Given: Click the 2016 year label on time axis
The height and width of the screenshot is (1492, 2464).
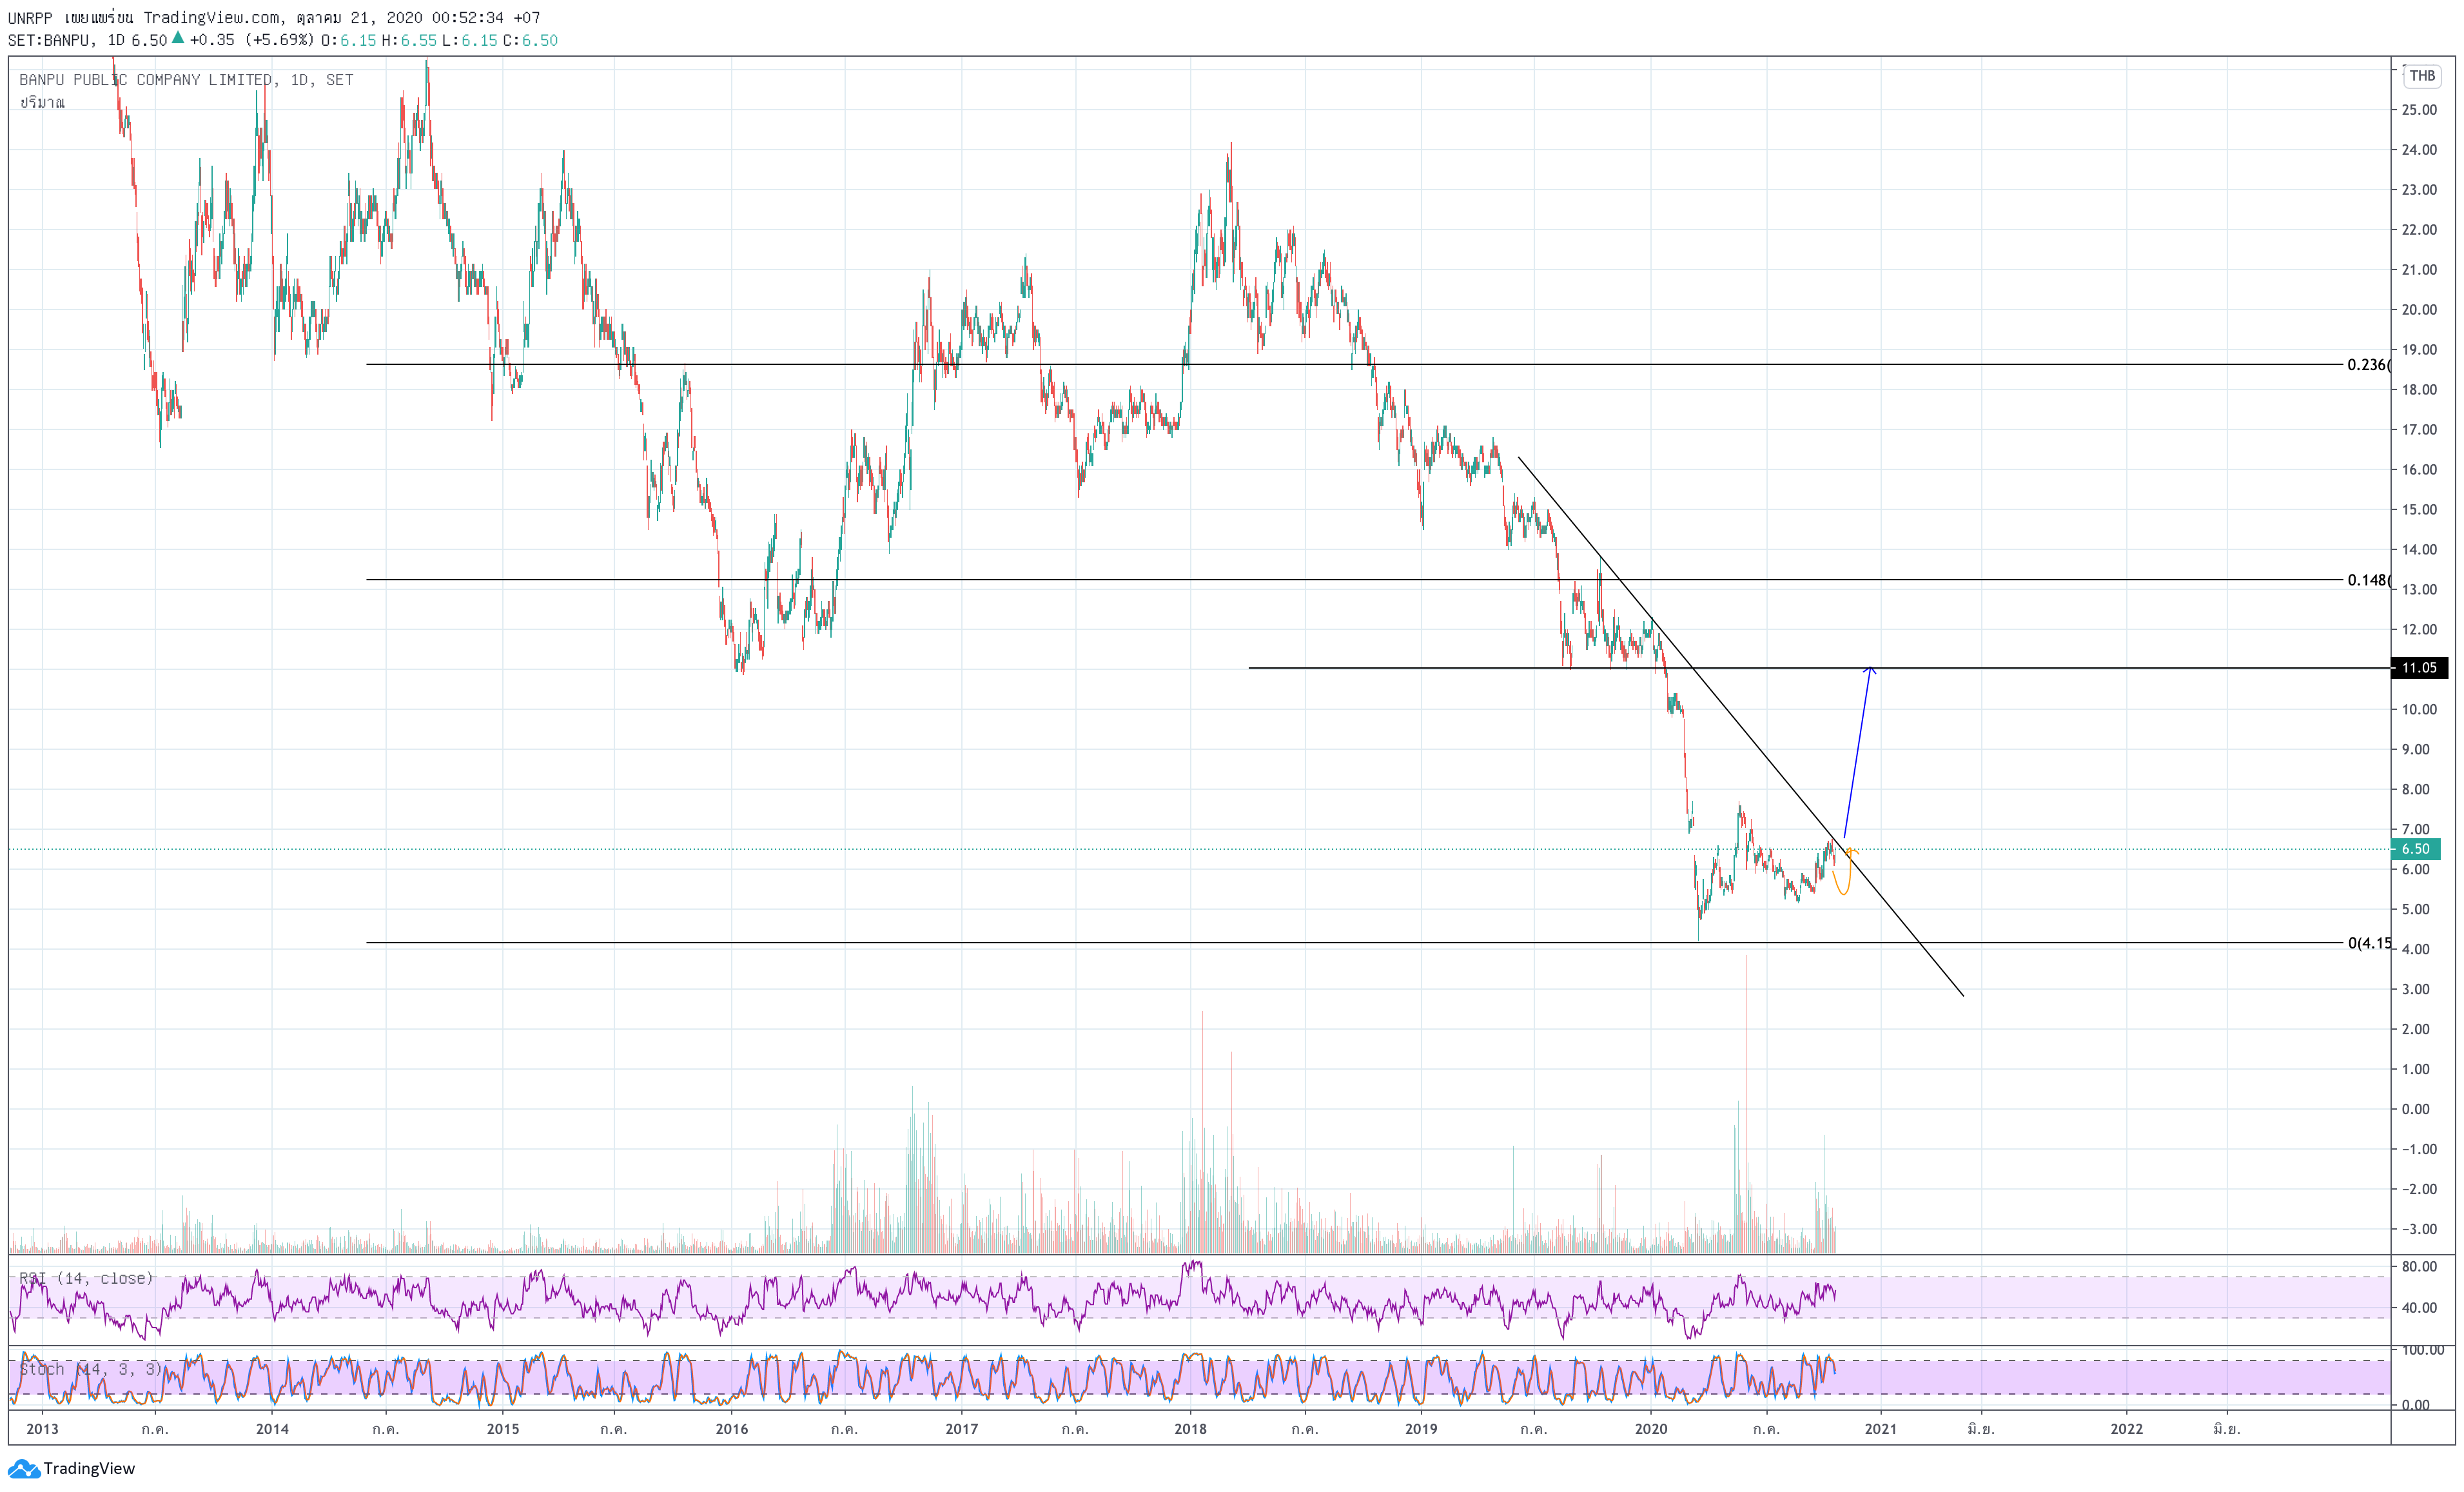Looking at the screenshot, I should coord(731,1428).
